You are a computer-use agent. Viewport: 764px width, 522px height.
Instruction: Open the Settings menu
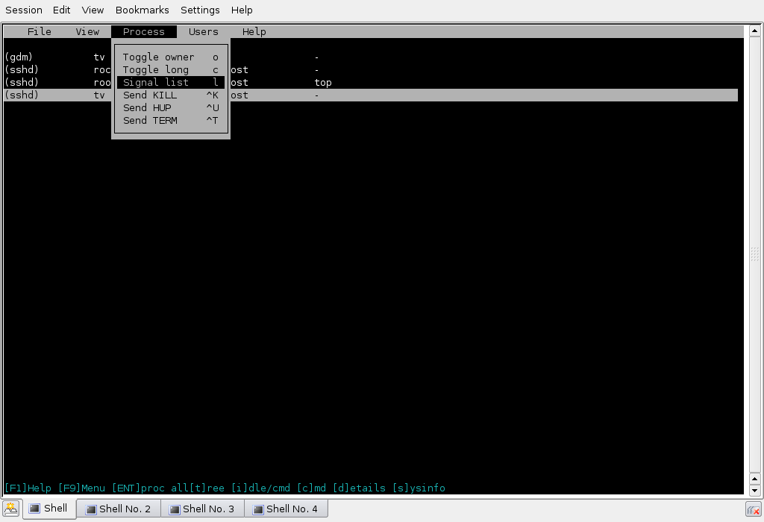tap(200, 10)
